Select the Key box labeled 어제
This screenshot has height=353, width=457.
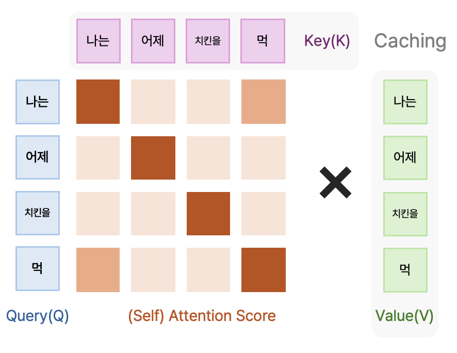click(153, 41)
